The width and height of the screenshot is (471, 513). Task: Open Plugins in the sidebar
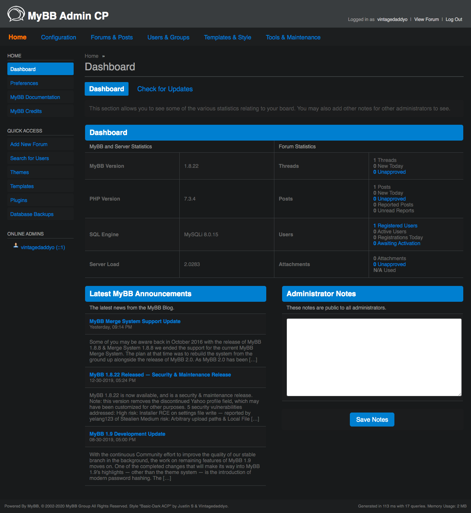[19, 201]
